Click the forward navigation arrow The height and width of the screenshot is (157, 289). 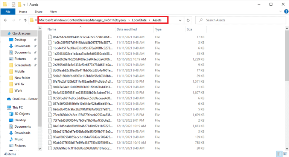click(x=14, y=20)
